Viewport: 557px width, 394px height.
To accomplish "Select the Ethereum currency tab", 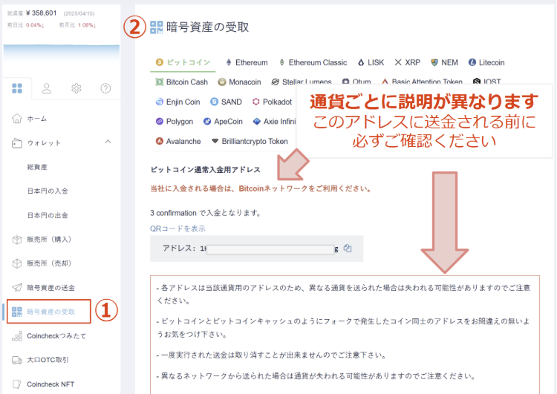I will click(246, 62).
